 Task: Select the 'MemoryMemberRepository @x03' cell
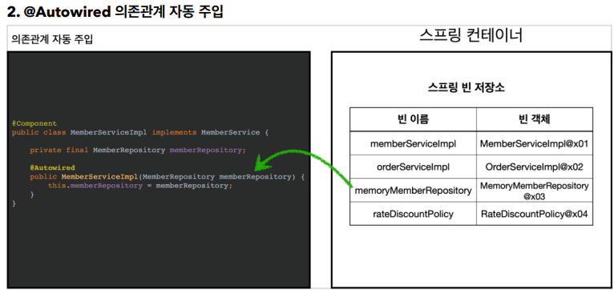pos(535,191)
